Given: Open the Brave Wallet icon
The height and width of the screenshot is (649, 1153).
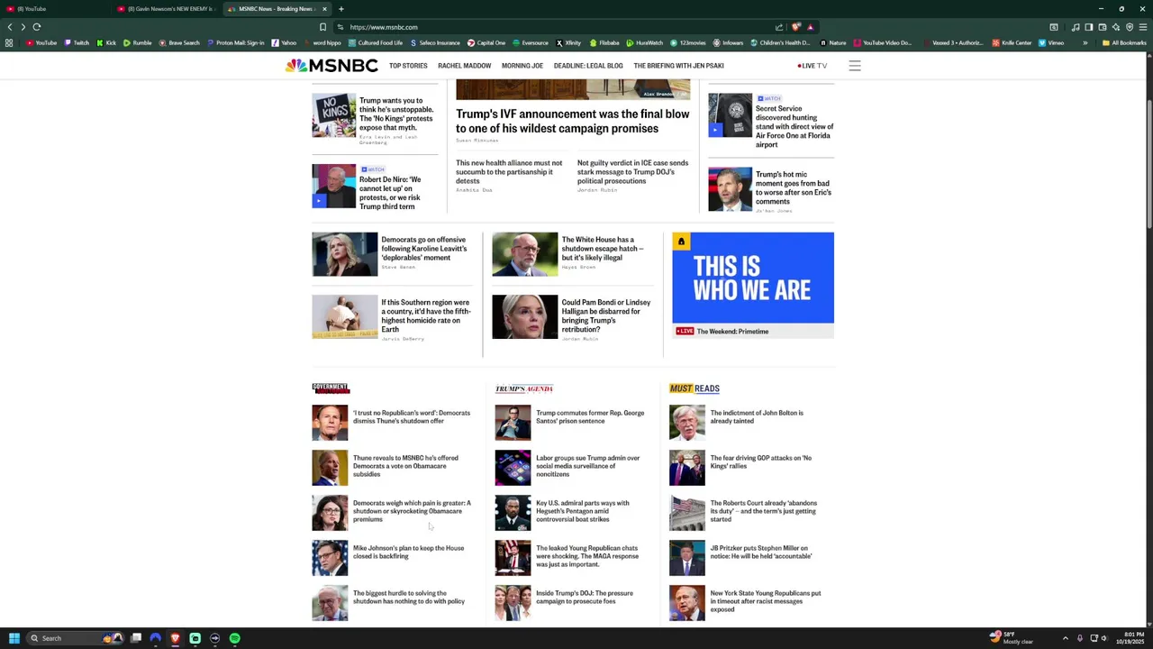Looking at the screenshot, I should tap(1102, 27).
